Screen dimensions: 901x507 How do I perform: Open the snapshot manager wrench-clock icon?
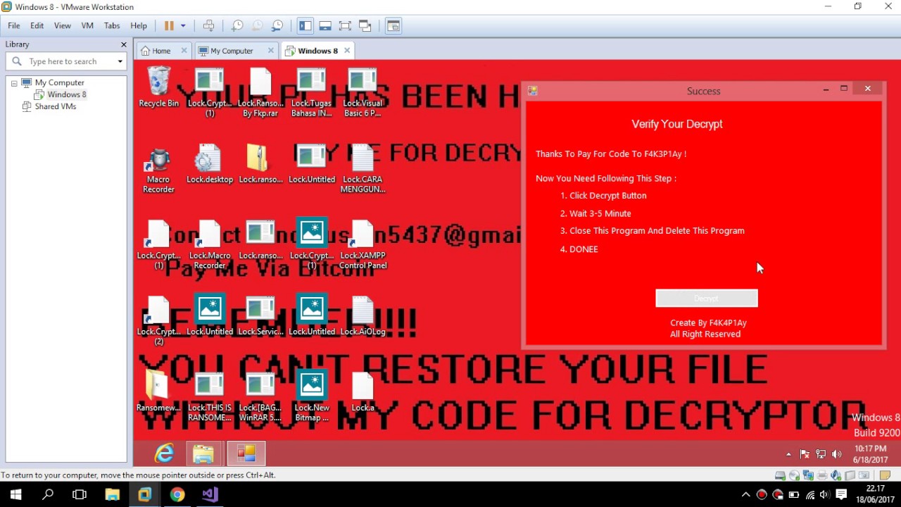(277, 25)
